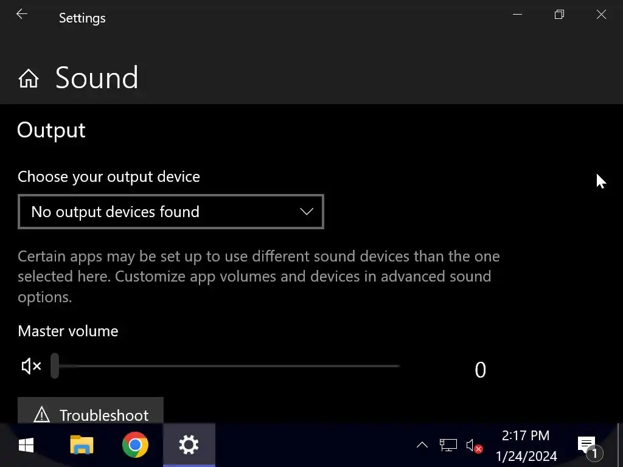The width and height of the screenshot is (623, 467).
Task: Go back using the Settings back arrow
Action: [22, 15]
